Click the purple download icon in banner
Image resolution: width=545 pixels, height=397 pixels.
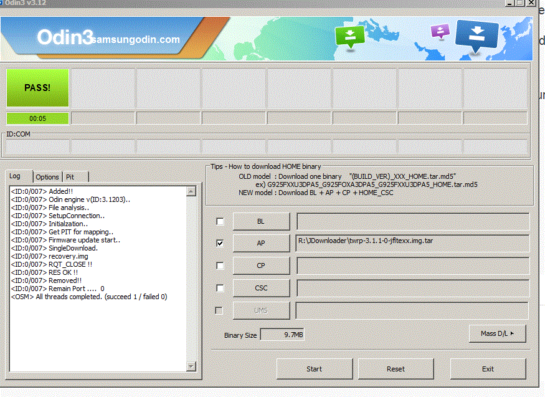point(440,31)
